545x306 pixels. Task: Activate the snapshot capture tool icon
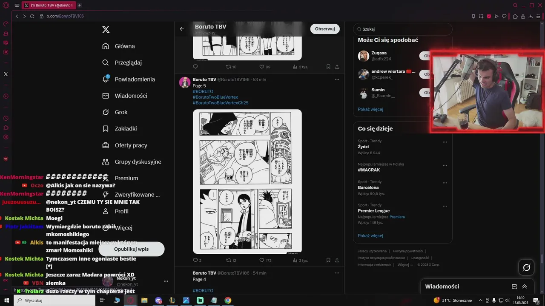tap(481, 16)
